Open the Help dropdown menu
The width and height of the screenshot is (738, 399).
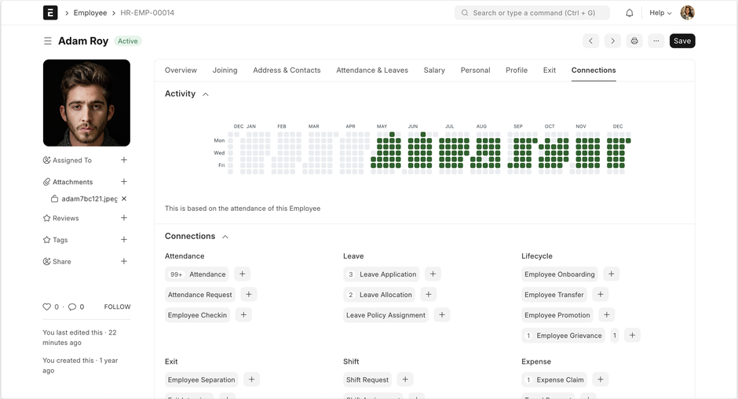point(660,13)
